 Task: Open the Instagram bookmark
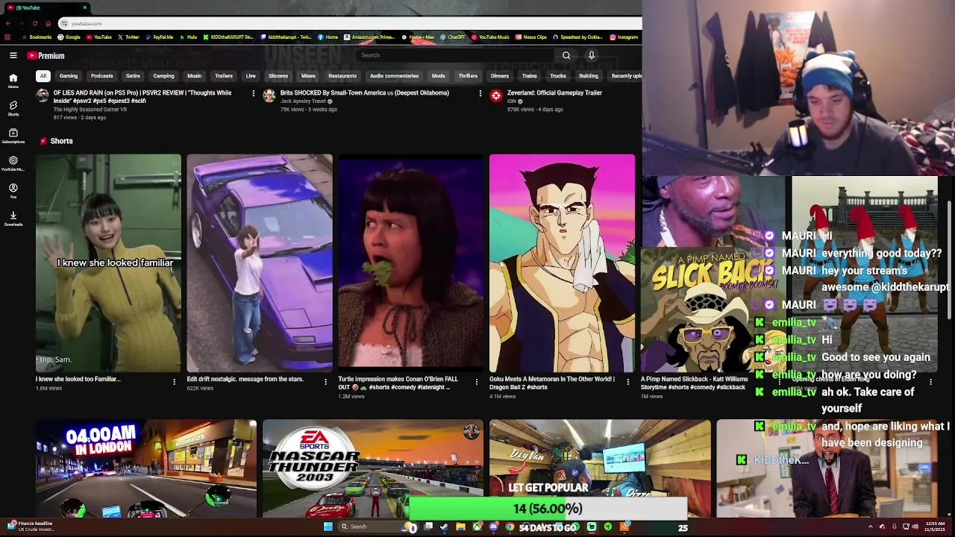(624, 37)
